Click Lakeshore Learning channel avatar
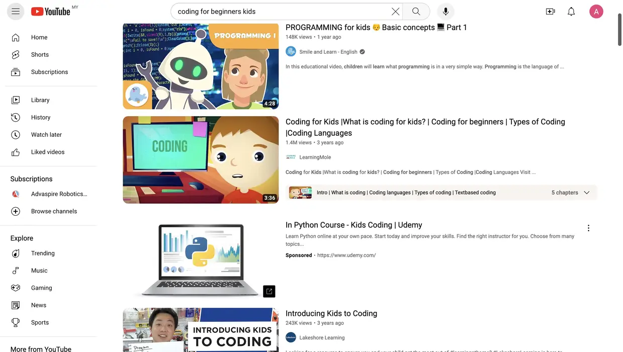The height and width of the screenshot is (352, 623). (x=291, y=337)
